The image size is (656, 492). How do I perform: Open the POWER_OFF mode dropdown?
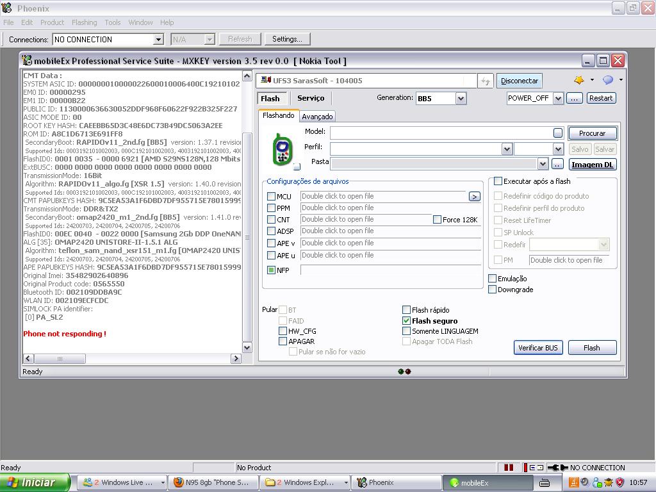[558, 98]
